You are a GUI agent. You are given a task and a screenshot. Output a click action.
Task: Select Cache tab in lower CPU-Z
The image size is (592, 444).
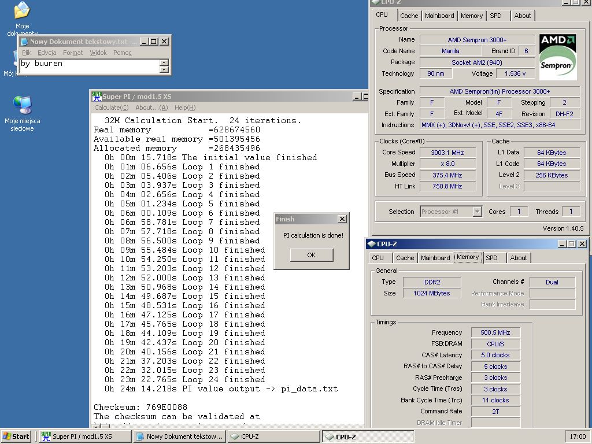(405, 258)
